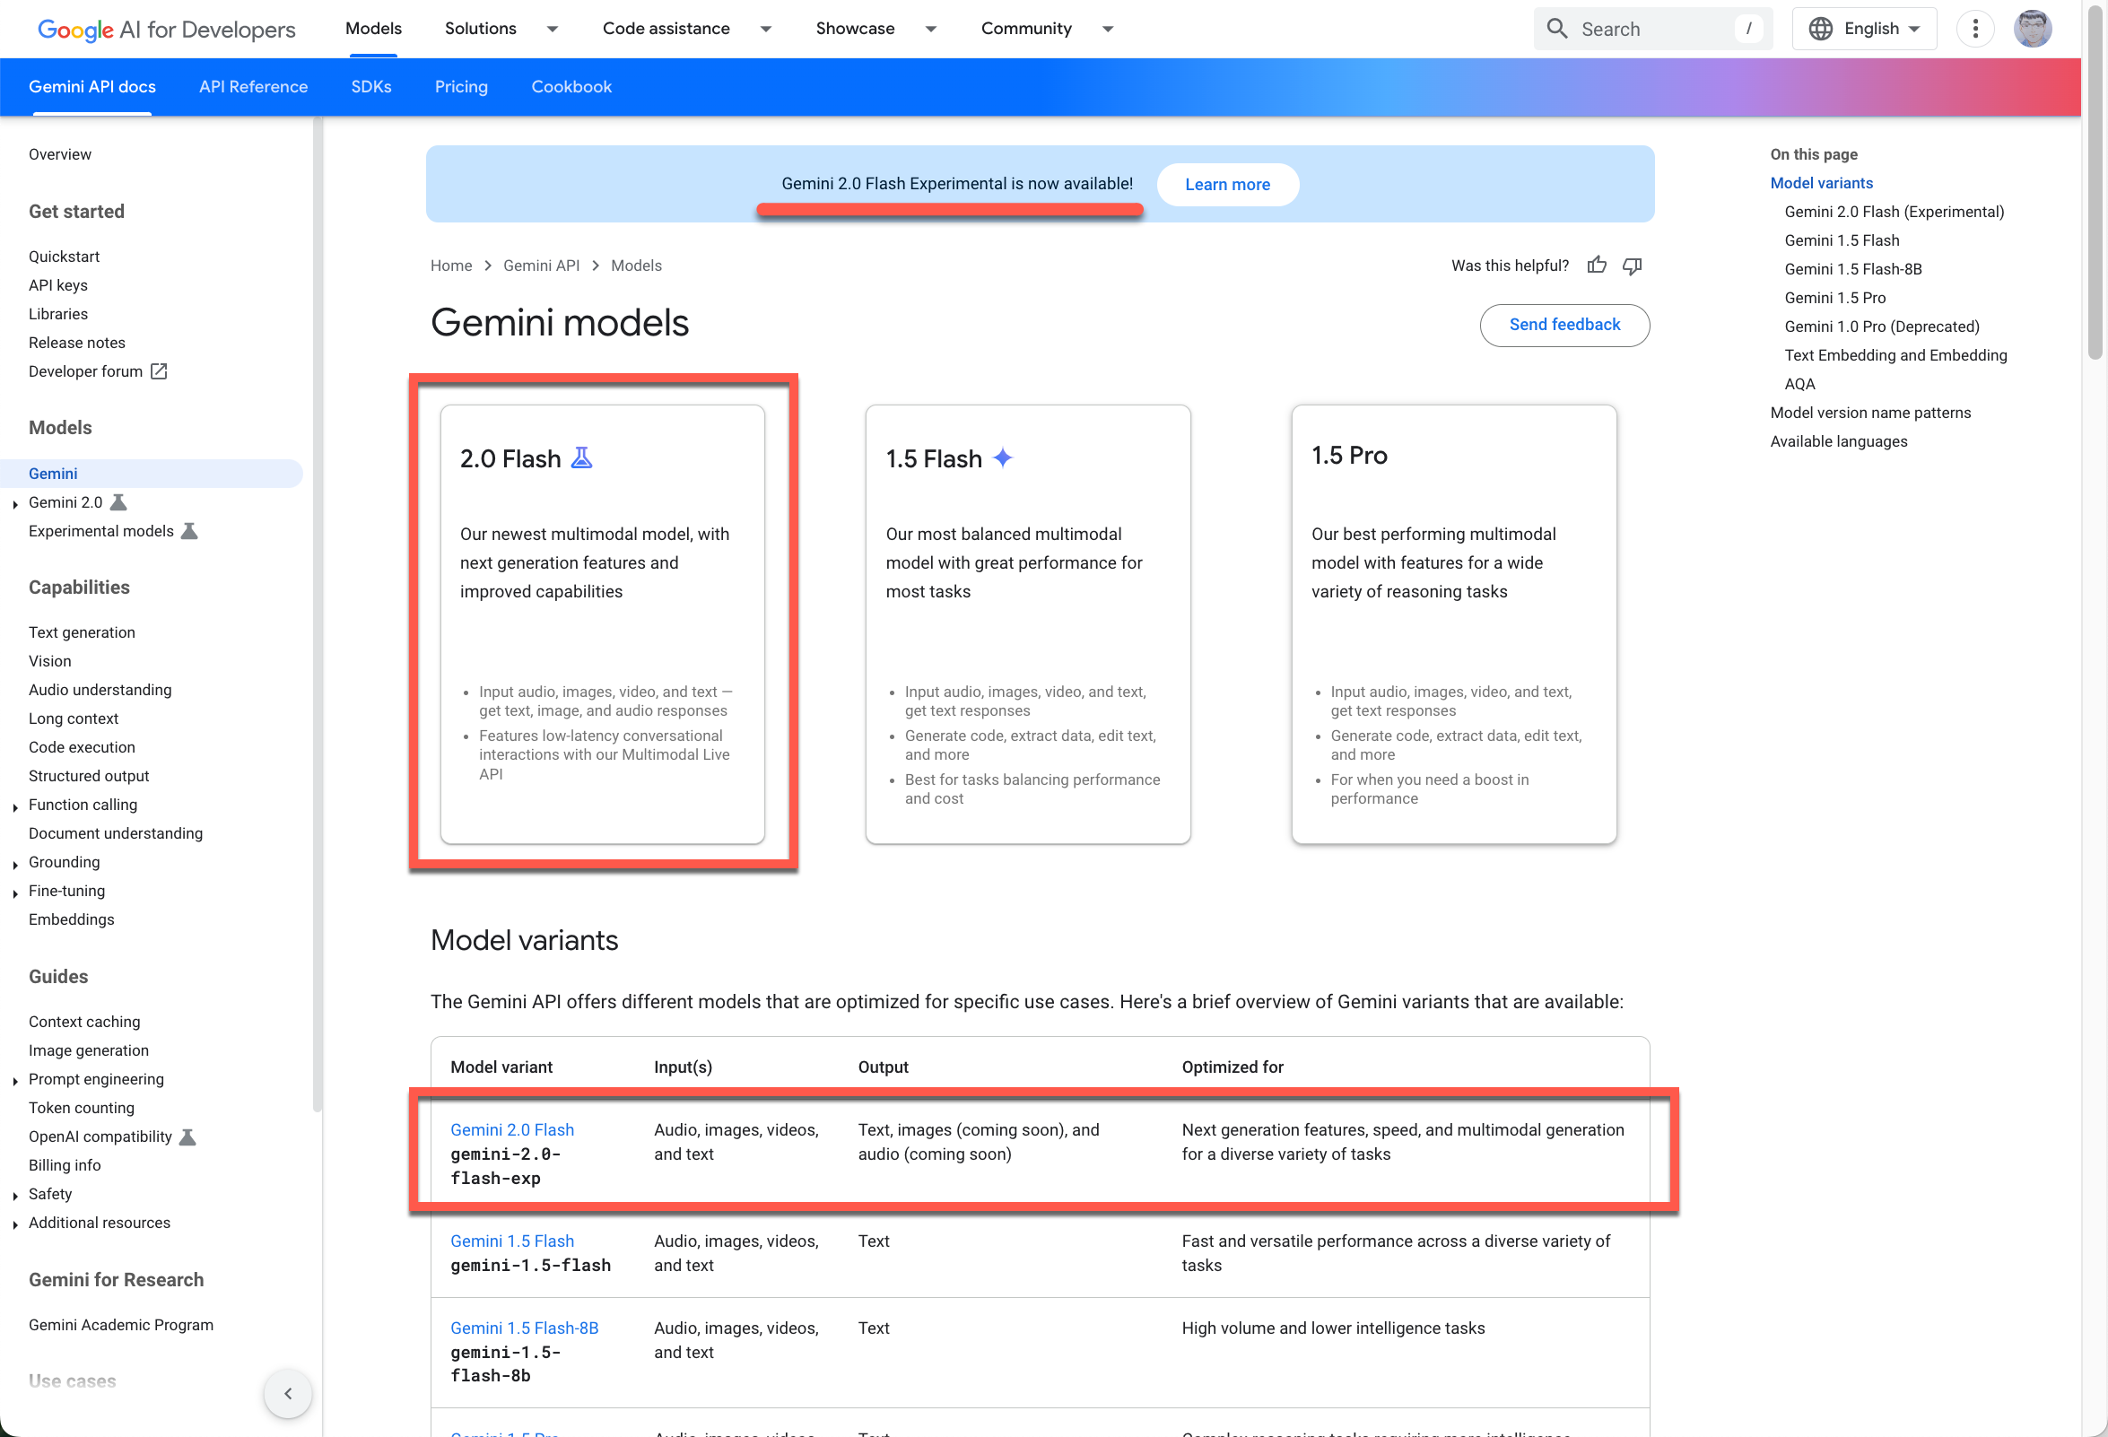The image size is (2108, 1437).
Task: Switch to the API Reference tab
Action: click(x=253, y=87)
